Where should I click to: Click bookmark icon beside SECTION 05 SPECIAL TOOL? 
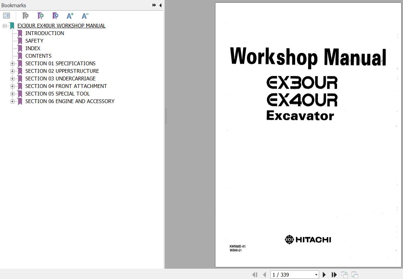20,94
